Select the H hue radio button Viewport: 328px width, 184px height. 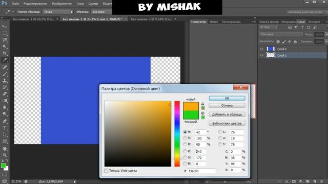coord(185,132)
